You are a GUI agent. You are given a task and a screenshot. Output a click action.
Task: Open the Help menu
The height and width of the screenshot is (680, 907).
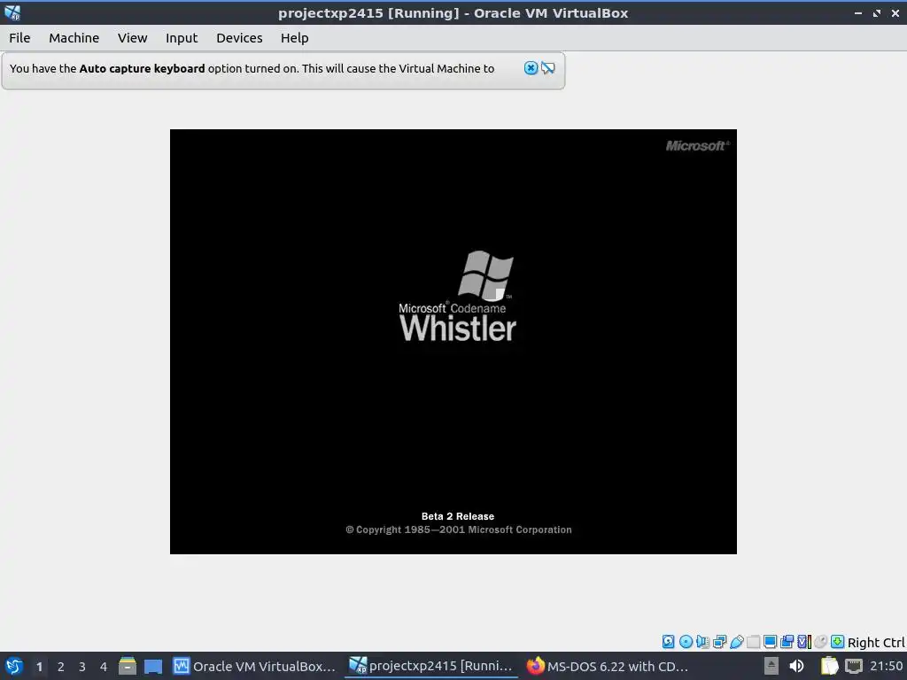tap(294, 37)
